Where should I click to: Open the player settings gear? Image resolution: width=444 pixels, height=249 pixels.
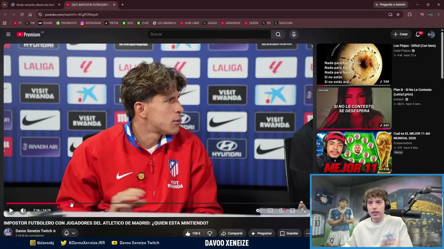tap(281, 210)
